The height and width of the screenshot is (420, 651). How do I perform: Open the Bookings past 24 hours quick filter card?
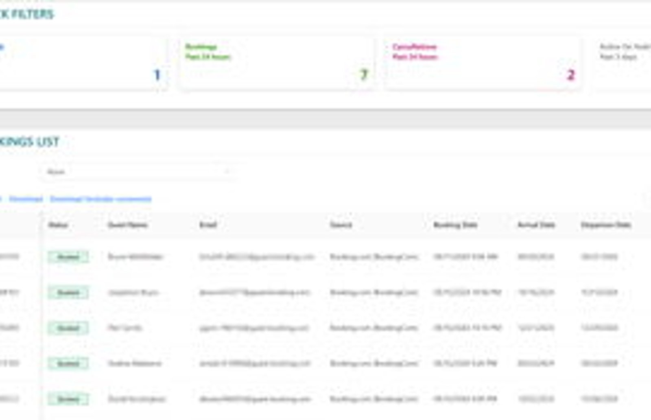277,63
